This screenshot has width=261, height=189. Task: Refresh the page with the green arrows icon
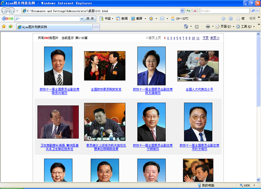pyautogui.click(x=188, y=11)
